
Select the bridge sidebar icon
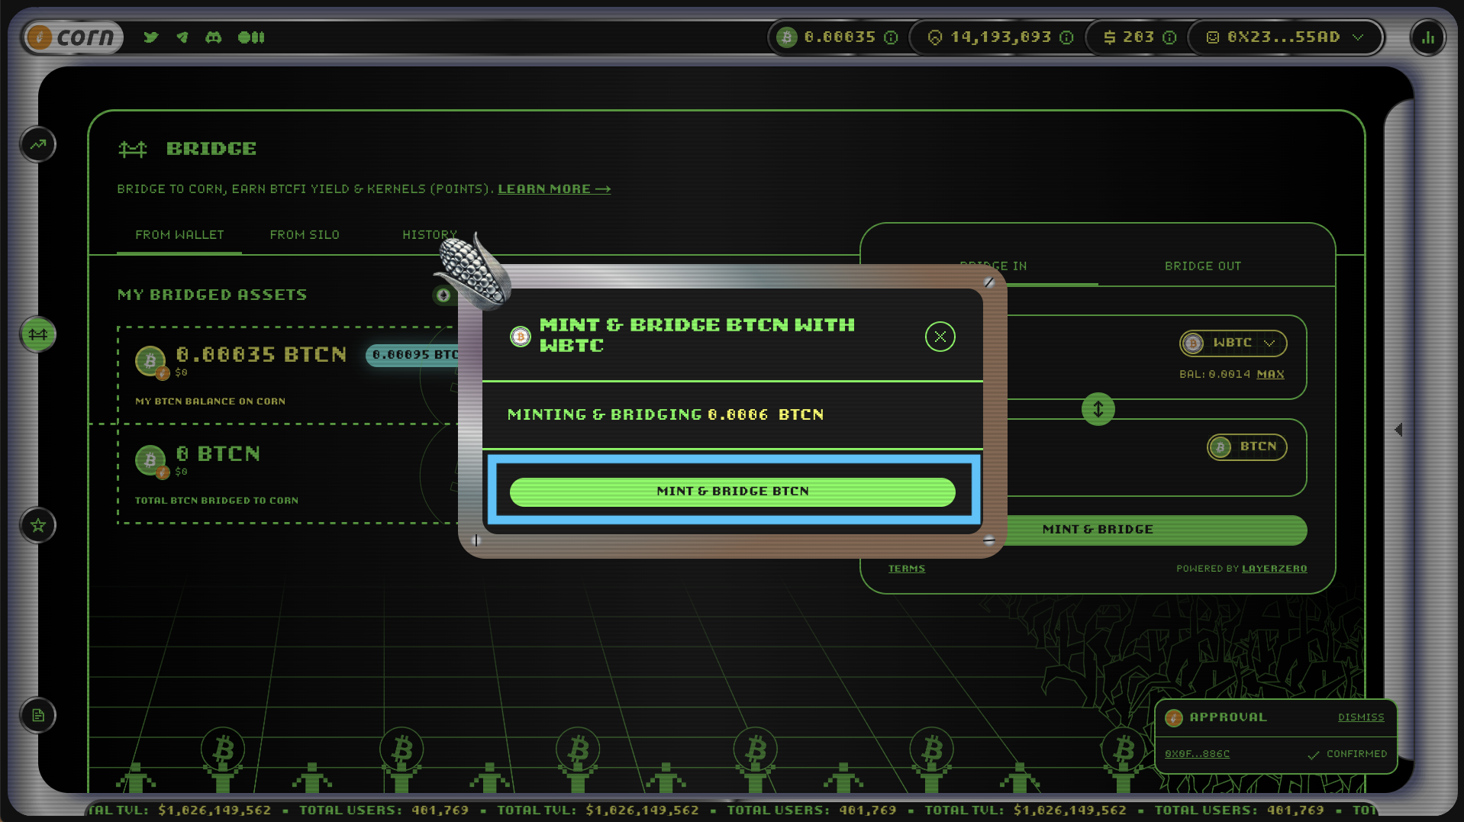pyautogui.click(x=38, y=334)
